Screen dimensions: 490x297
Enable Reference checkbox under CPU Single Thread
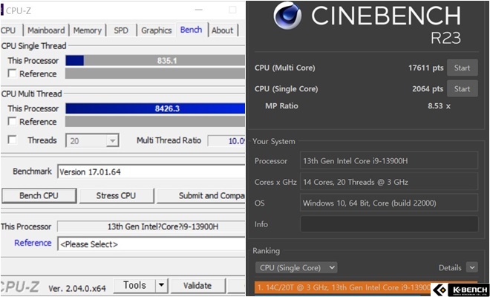coord(12,74)
